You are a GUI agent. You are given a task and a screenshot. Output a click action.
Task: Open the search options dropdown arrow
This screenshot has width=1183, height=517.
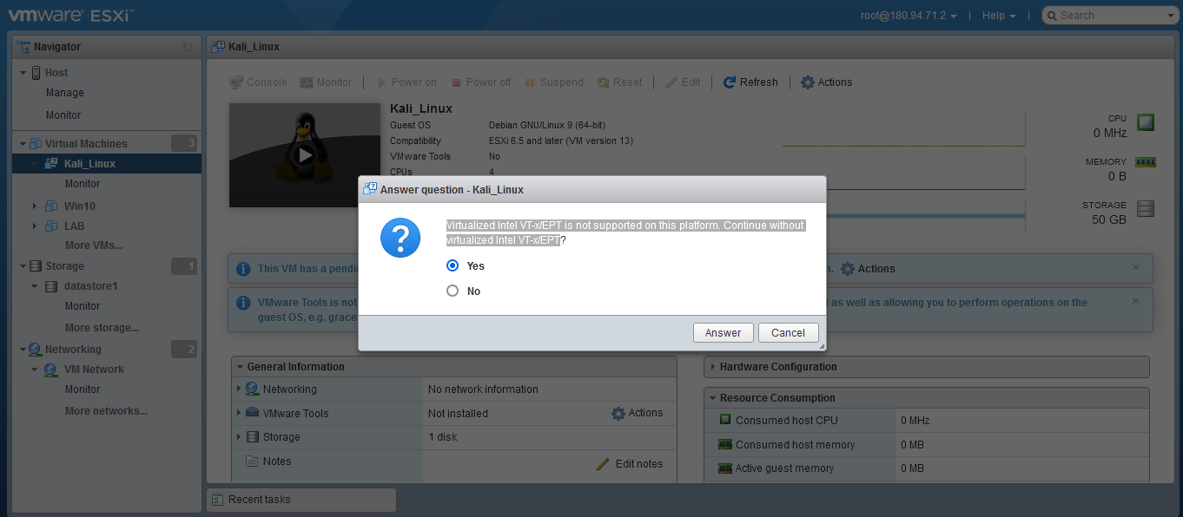(x=1169, y=16)
